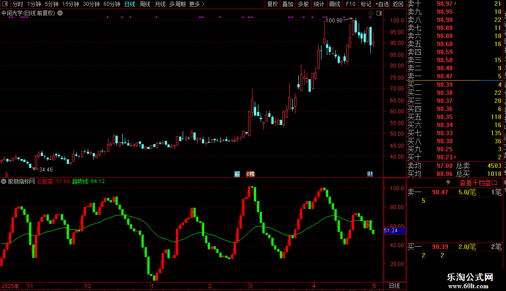Add stock with +自选 button

click(382, 4)
